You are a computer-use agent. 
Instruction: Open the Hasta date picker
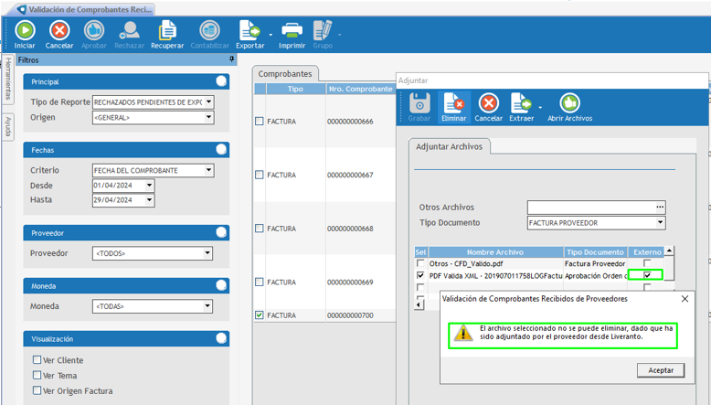click(149, 200)
